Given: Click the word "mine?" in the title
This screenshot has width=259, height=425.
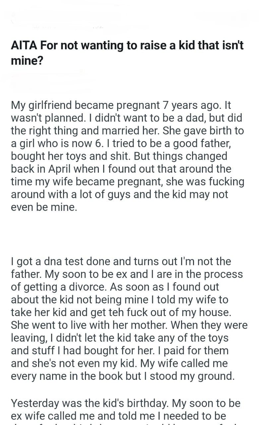Looking at the screenshot, I should click(27, 61).
